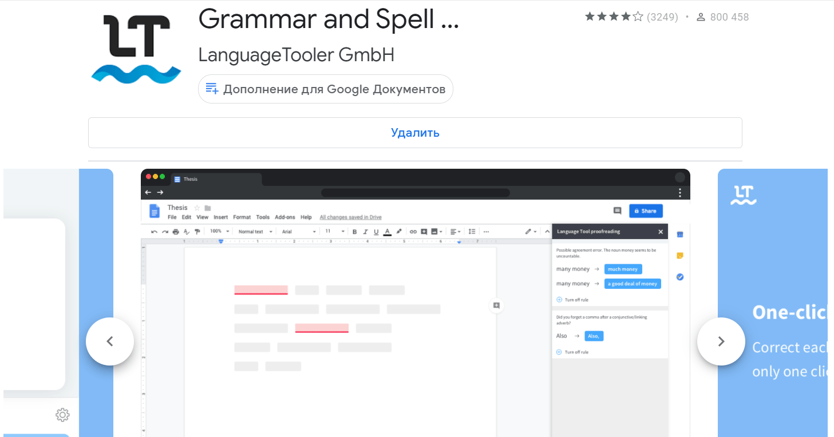Click the folder icon beside Thesis title
834x437 pixels.
(x=208, y=208)
